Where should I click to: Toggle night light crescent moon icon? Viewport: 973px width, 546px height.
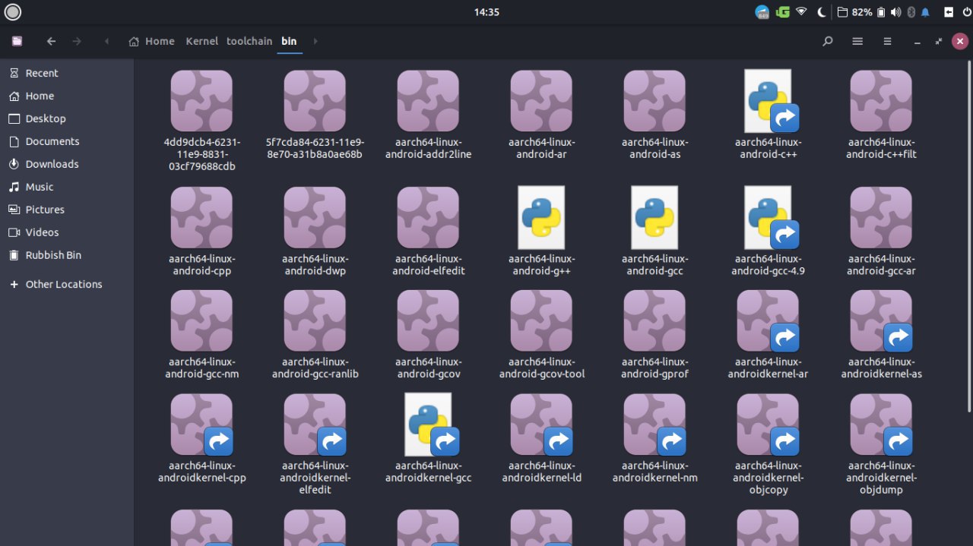(822, 12)
